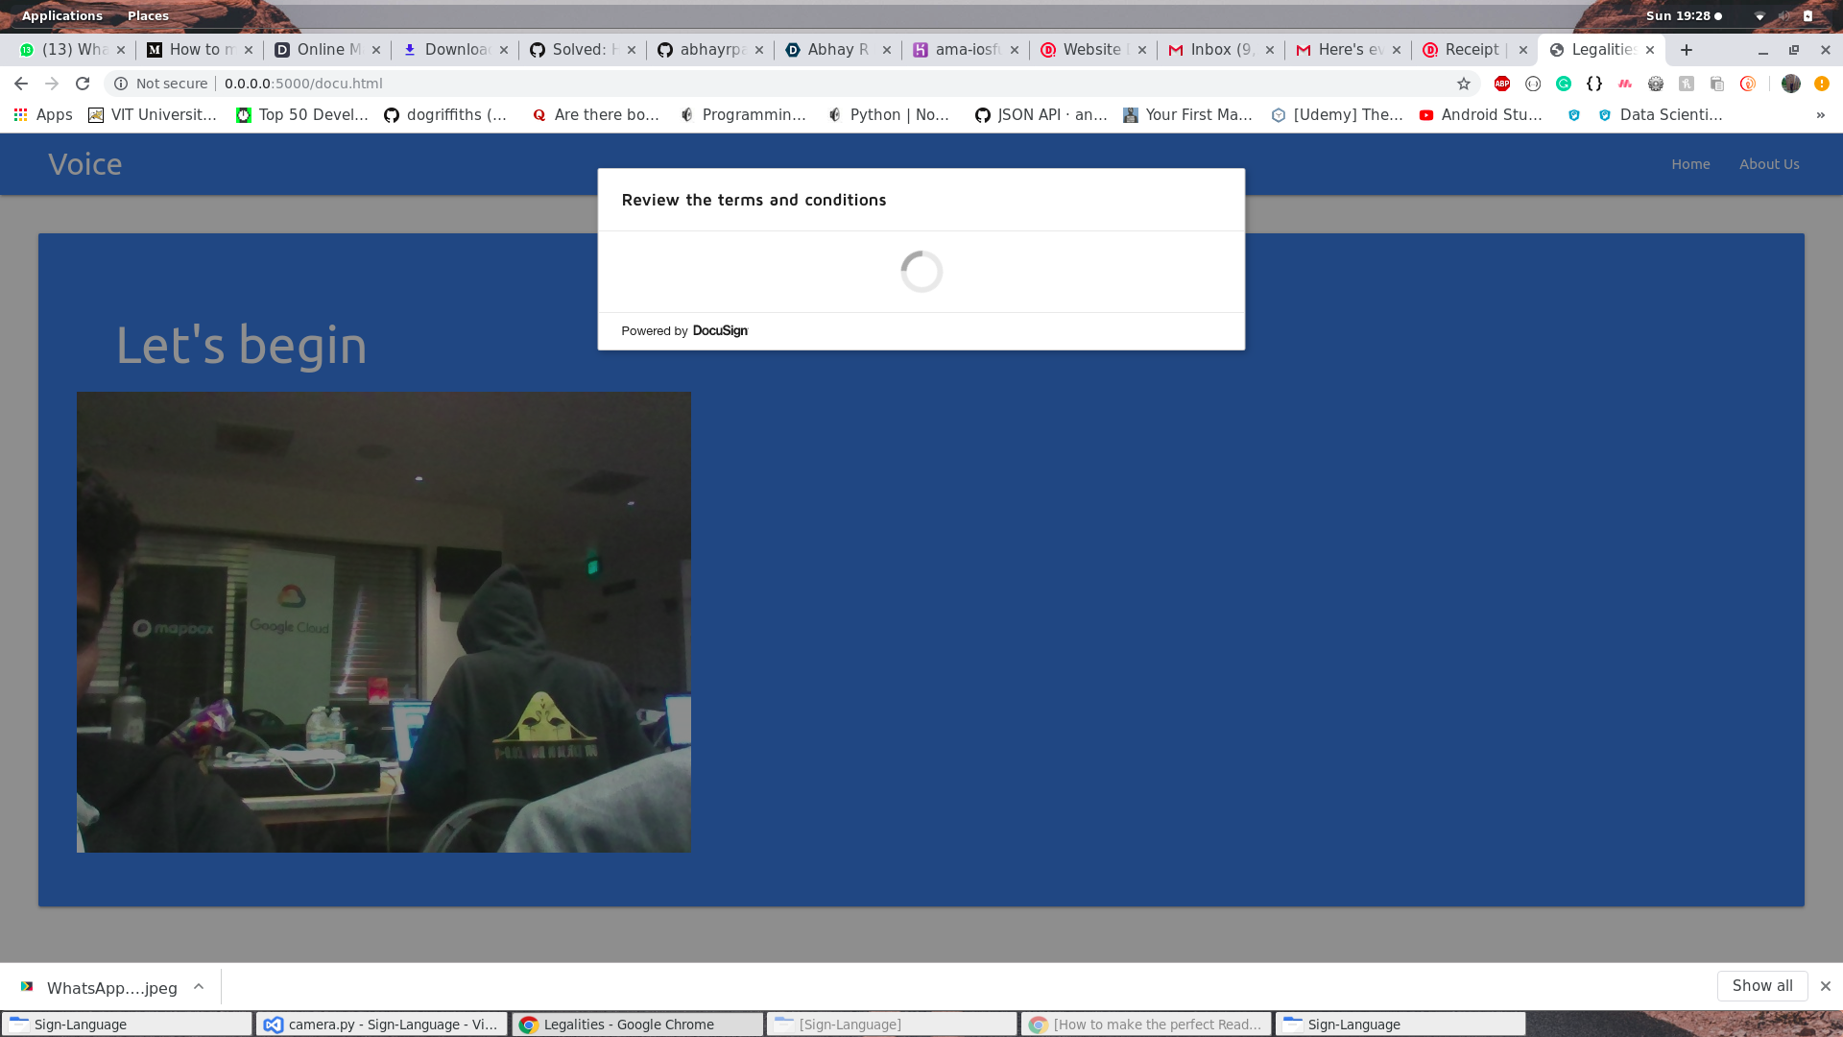Open the Chrome profile avatar
Screen dimensions: 1843x1037
(1791, 84)
